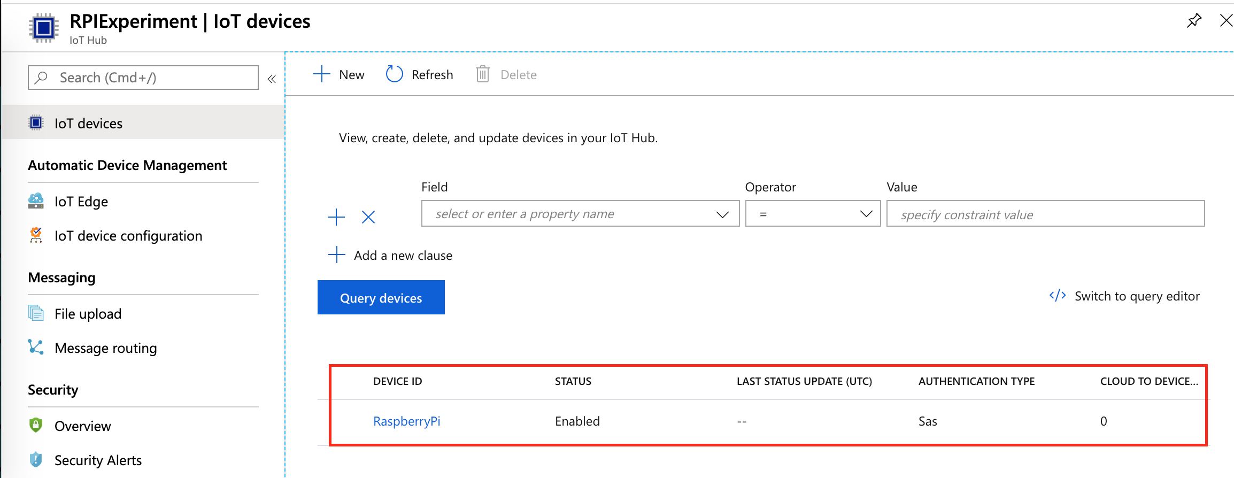Open IoT device configuration

coord(128,236)
